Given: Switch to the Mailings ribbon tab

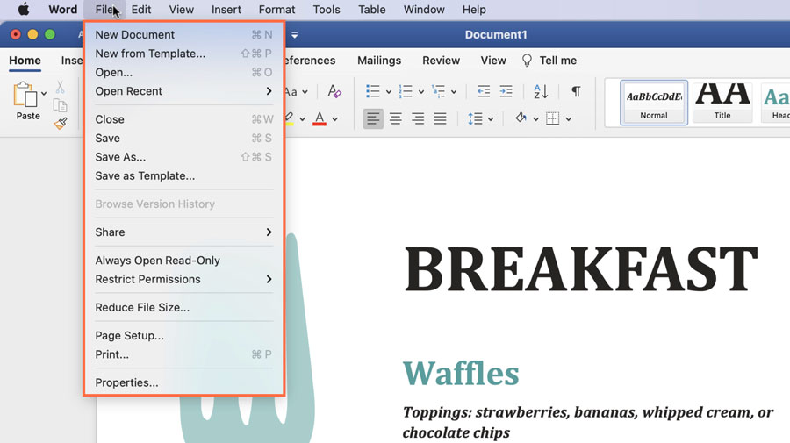Looking at the screenshot, I should [x=379, y=61].
